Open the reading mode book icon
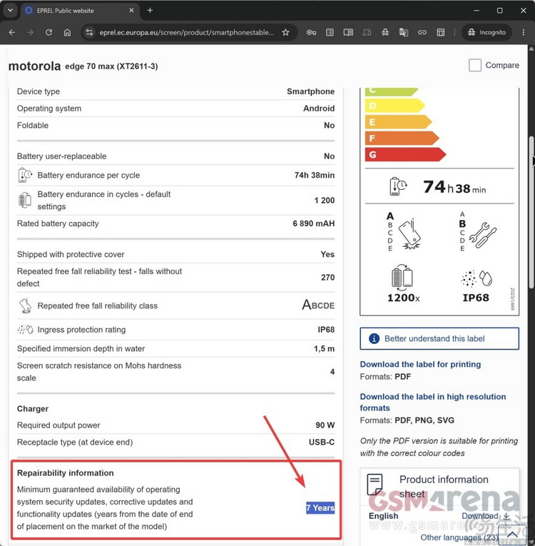This screenshot has height=546, width=535. (x=348, y=32)
